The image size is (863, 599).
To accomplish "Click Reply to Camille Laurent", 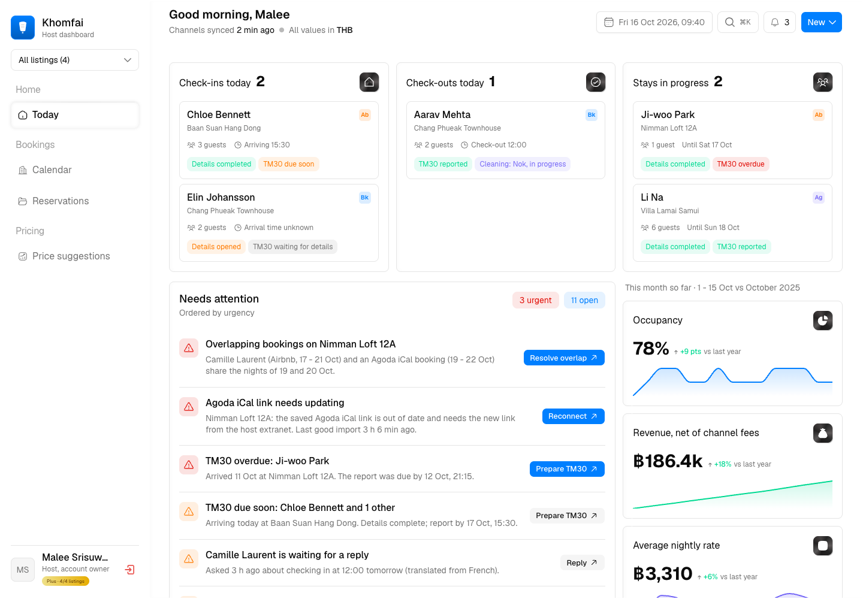I will pos(583,562).
